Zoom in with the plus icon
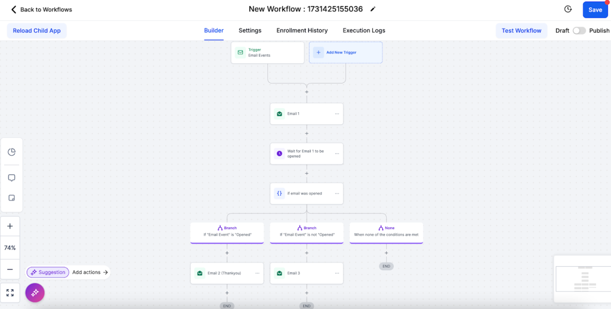 [x=10, y=227]
